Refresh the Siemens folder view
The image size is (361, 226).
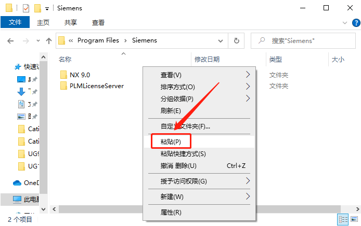coord(236,41)
